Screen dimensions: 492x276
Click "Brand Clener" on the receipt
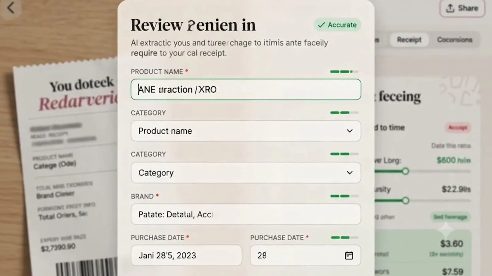(55, 195)
